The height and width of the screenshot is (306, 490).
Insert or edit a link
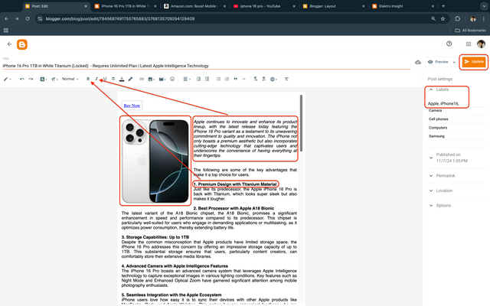tap(142, 79)
